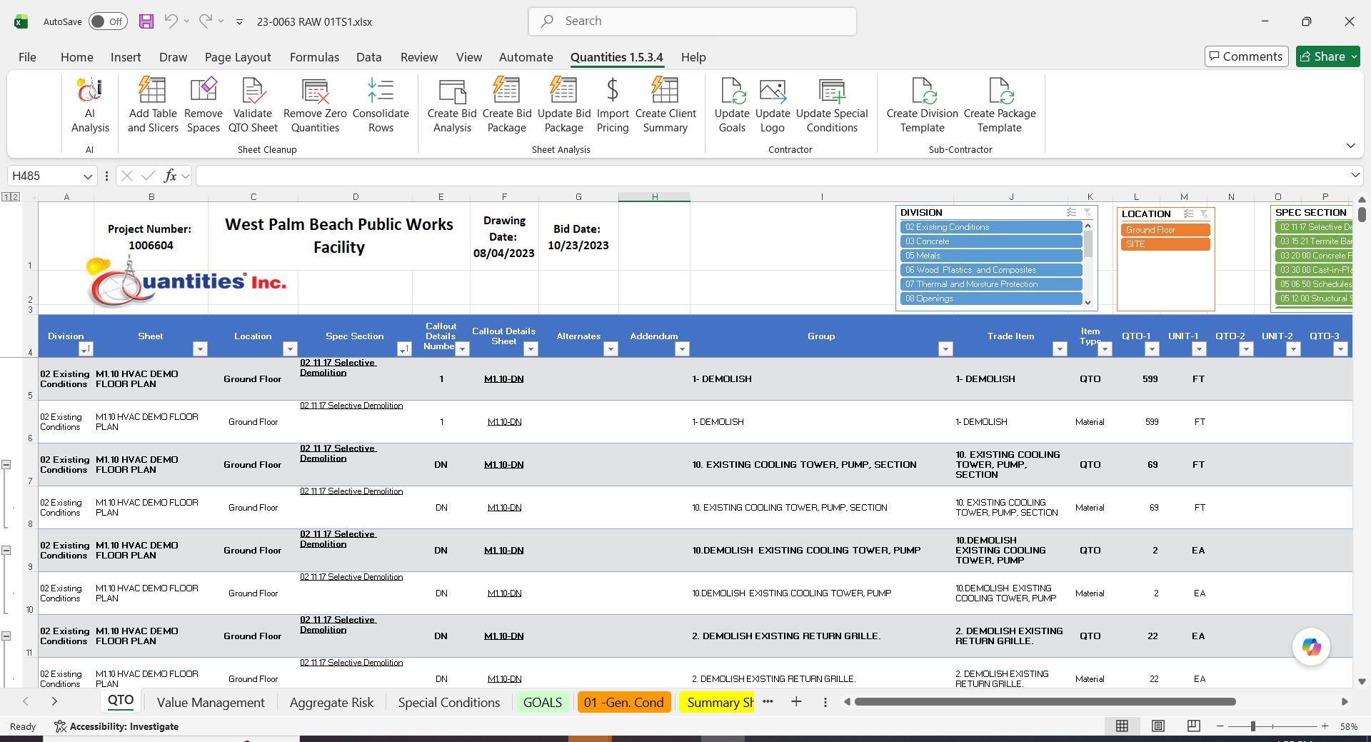Viewport: 1371px width, 742px height.
Task: Toggle multi-select in DIVISION slicer
Action: 1071,212
